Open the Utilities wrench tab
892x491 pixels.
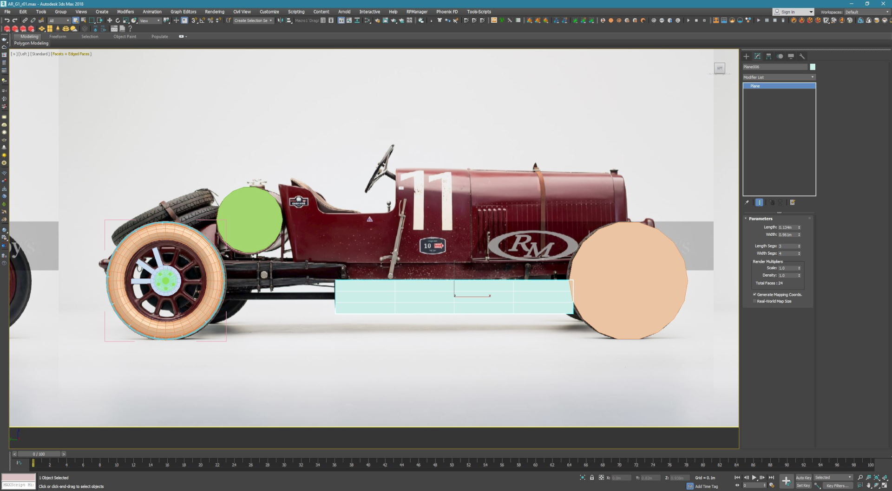(802, 56)
